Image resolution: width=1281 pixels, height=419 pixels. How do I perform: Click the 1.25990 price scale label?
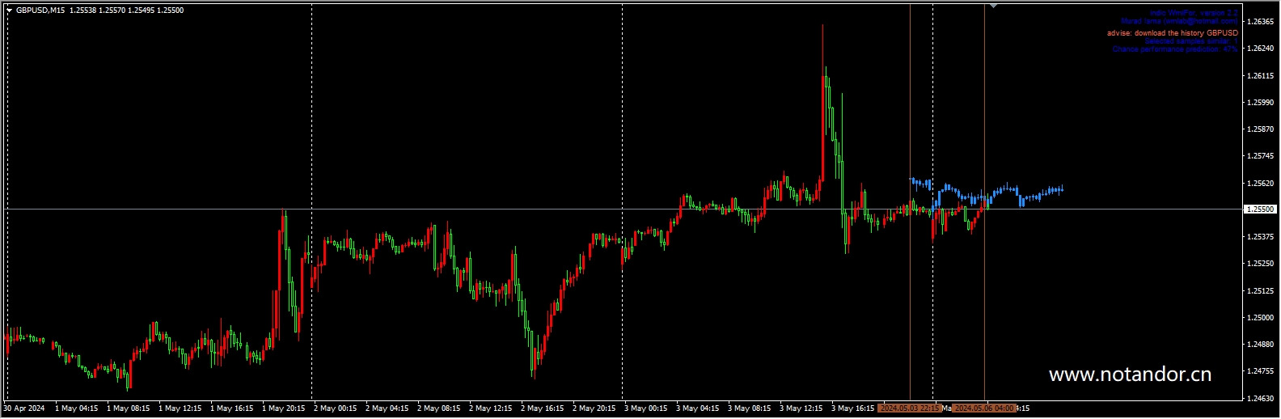1262,103
